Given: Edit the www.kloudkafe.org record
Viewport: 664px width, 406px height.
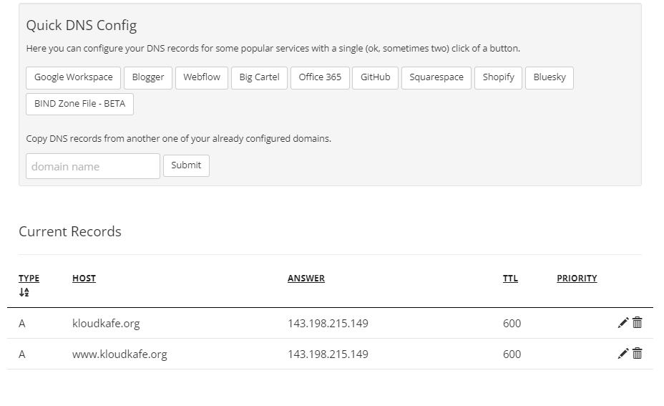Looking at the screenshot, I should click(622, 354).
